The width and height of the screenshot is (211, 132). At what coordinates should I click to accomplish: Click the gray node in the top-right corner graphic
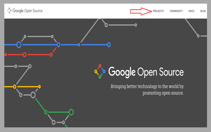coord(198,36)
